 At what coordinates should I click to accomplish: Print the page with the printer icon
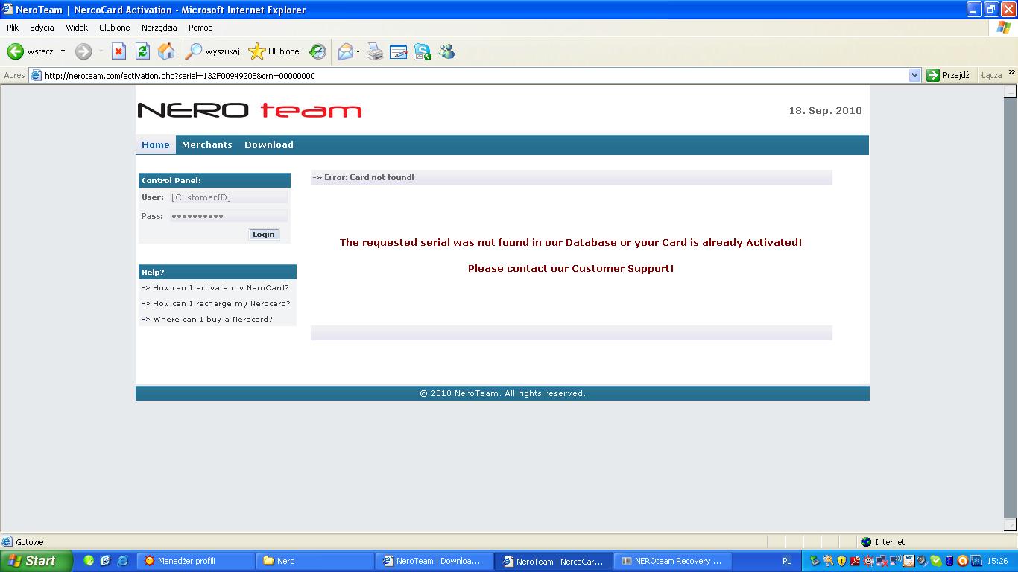click(375, 51)
